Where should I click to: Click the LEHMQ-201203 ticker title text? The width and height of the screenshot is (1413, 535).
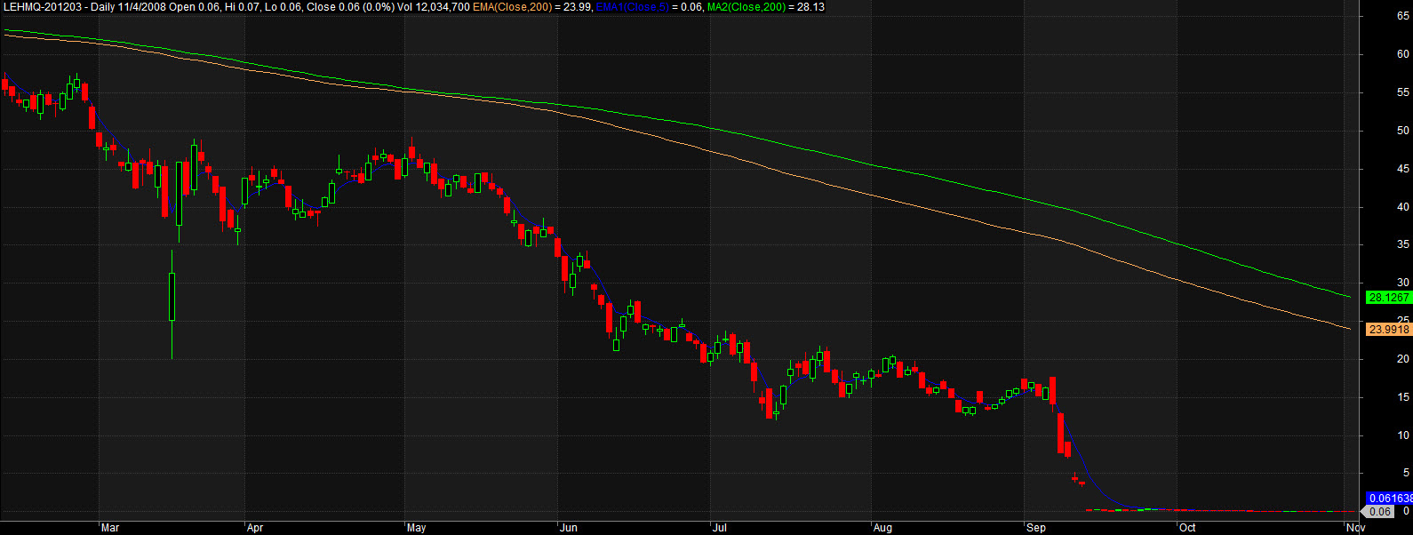tap(43, 7)
